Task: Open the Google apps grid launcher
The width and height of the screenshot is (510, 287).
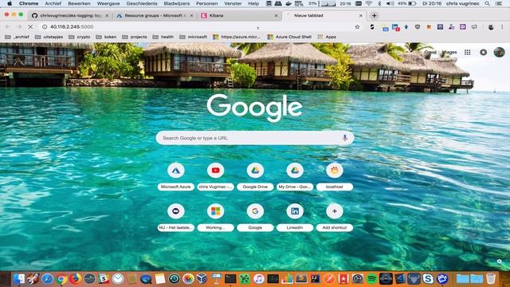Action: click(x=468, y=52)
